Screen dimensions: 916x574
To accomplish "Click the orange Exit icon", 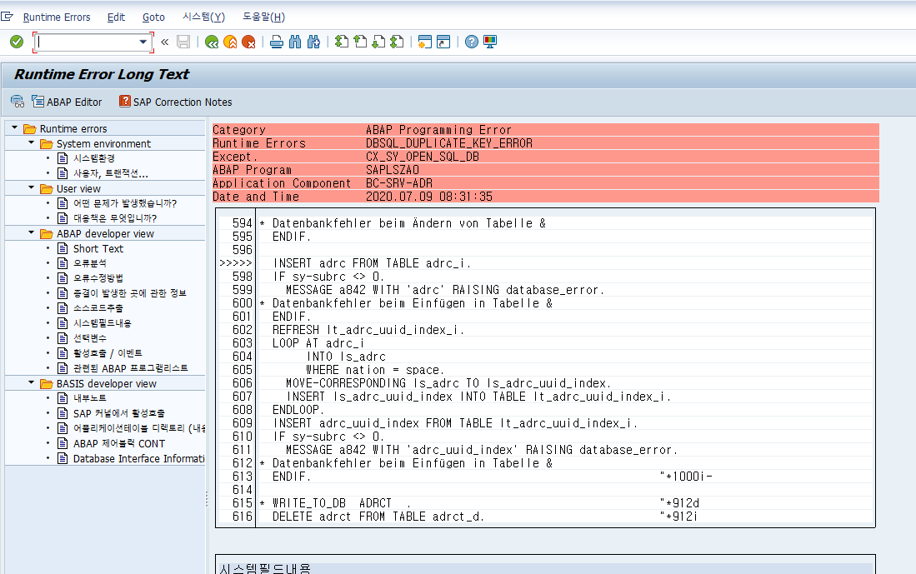I will (230, 42).
